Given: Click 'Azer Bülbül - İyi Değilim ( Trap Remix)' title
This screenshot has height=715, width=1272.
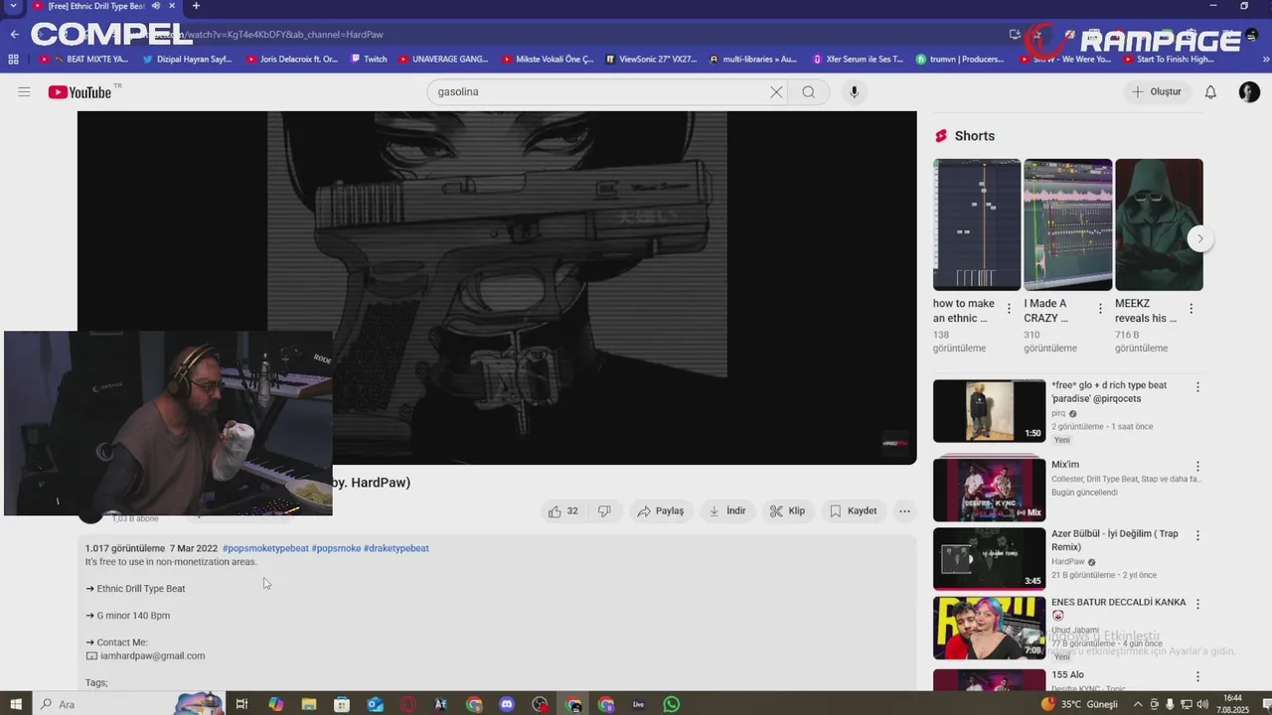Looking at the screenshot, I should click(x=1115, y=540).
